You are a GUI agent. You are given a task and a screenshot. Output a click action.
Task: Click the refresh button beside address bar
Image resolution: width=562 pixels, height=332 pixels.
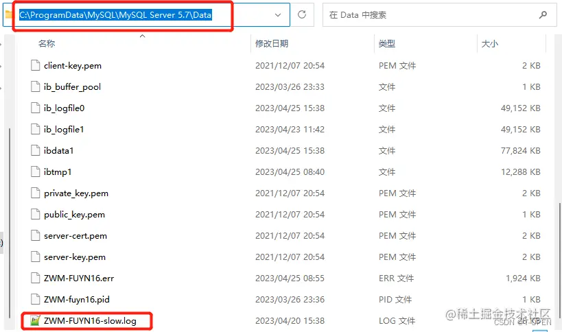302,14
